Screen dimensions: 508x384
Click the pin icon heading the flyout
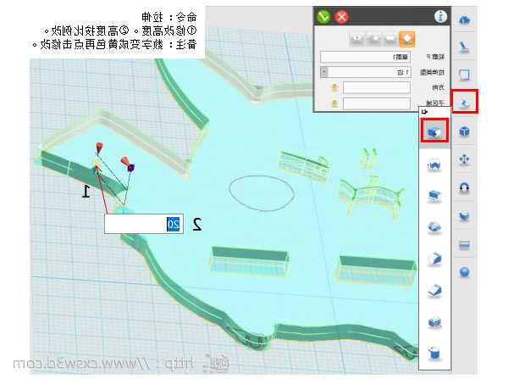pyautogui.click(x=424, y=112)
